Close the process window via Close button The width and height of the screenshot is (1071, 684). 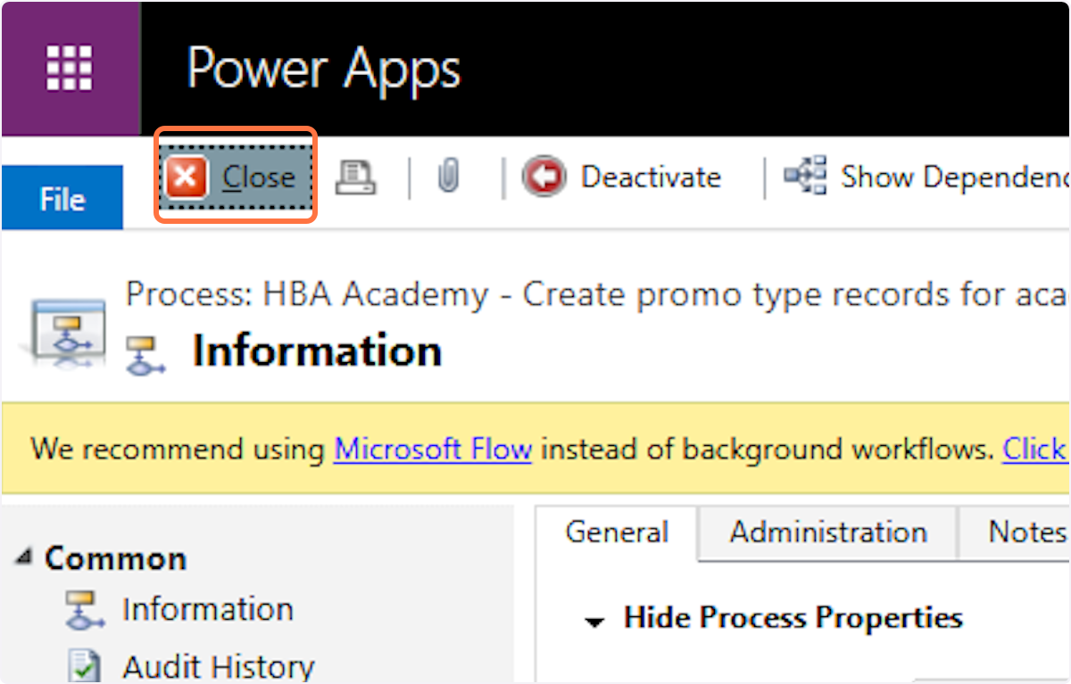click(x=237, y=177)
